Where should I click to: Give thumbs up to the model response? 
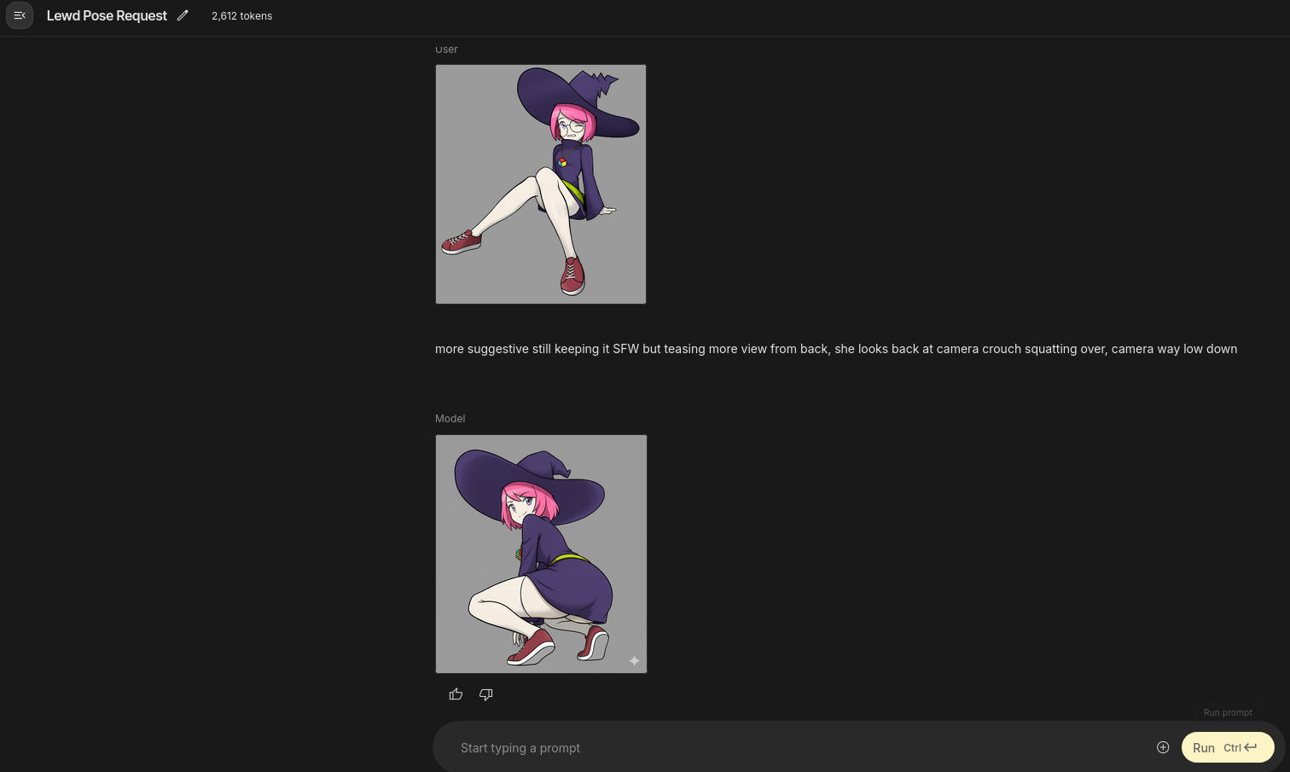coord(456,694)
